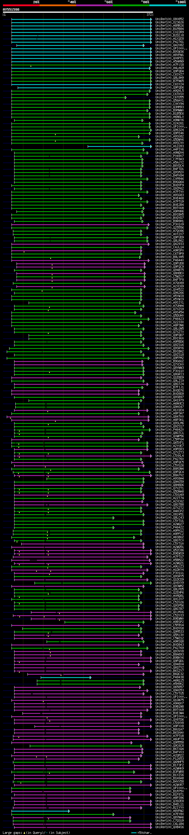Click the green alignment bar for UniRef100_Q9C6C8
This screenshot has height=835, width=189.
click(x=86, y=746)
